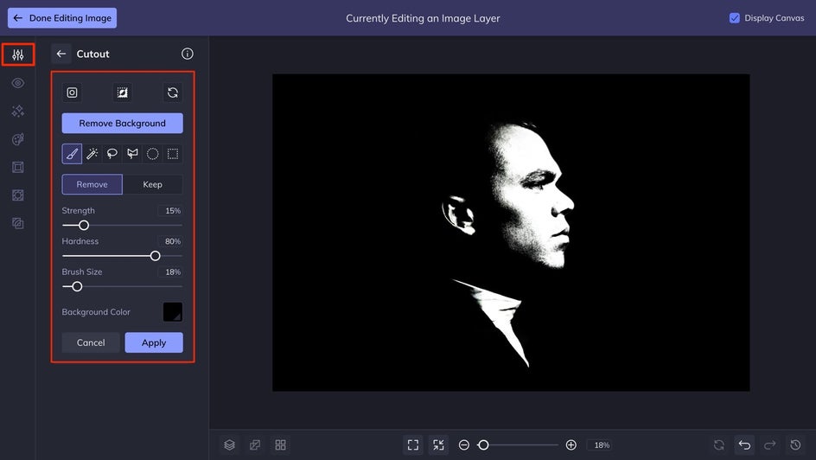Screen dimensions: 816x460
Task: Select the elliptical selection tool
Action: point(152,154)
